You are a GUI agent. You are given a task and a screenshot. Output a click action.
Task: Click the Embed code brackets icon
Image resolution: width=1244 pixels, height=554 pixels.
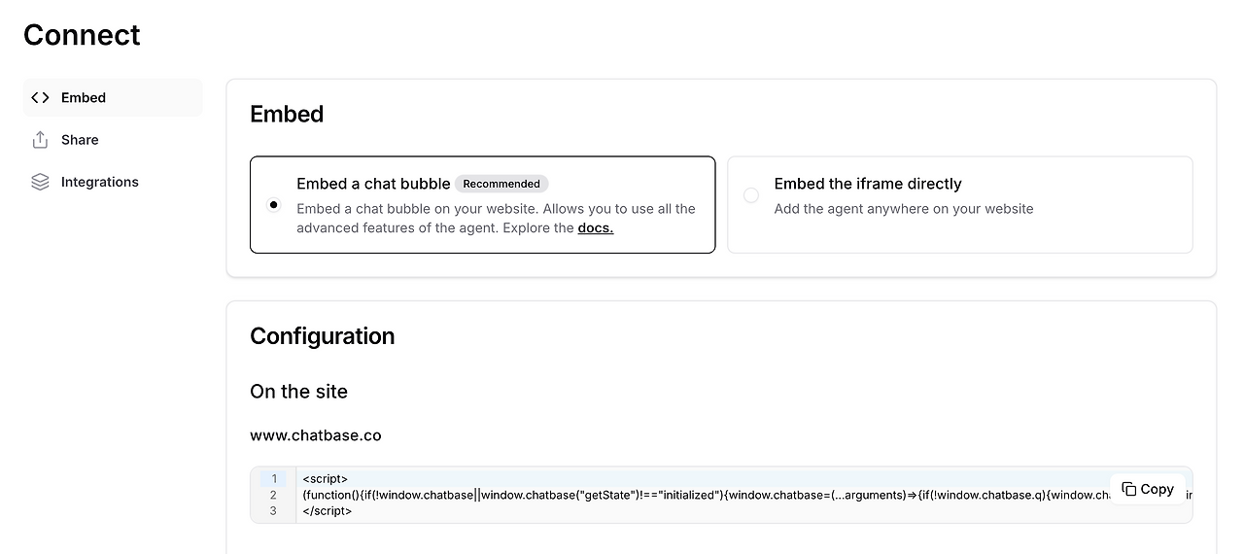coord(40,97)
